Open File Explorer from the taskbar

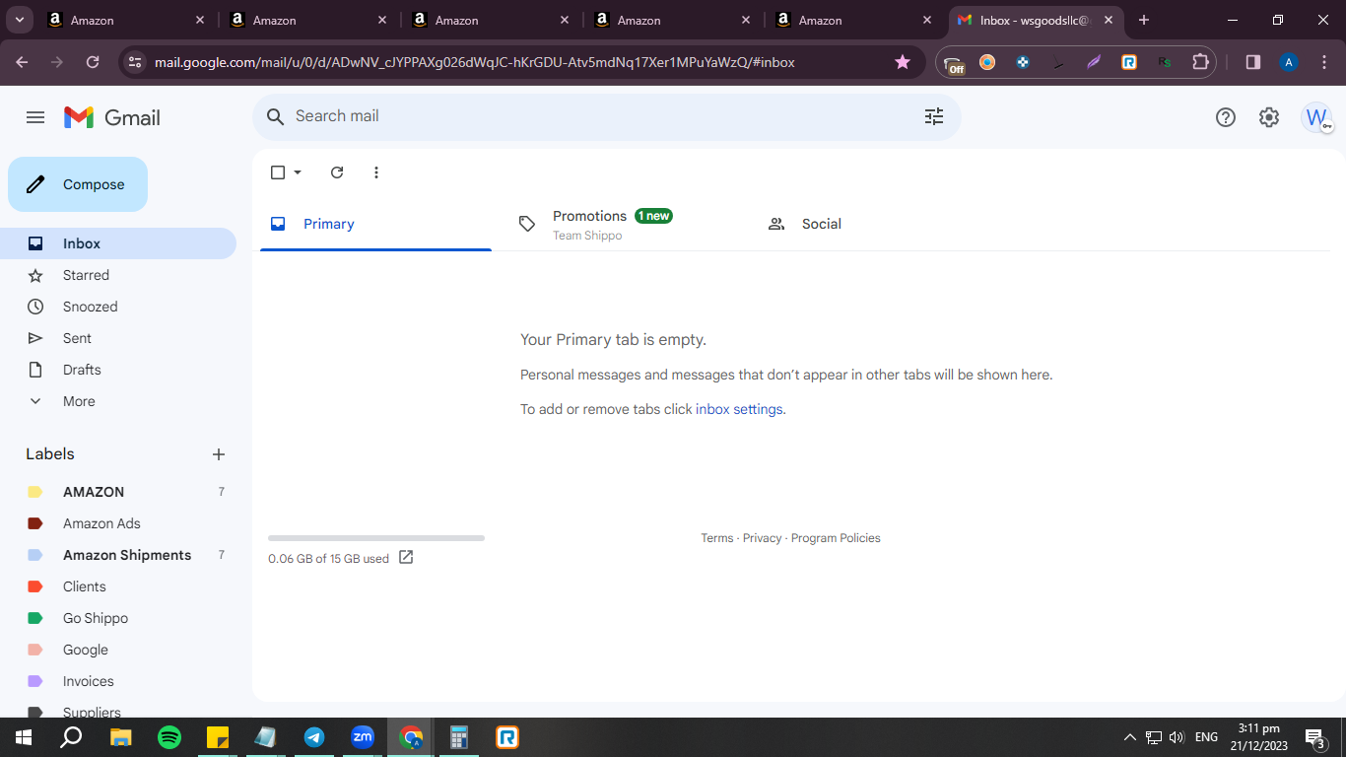pyautogui.click(x=121, y=737)
